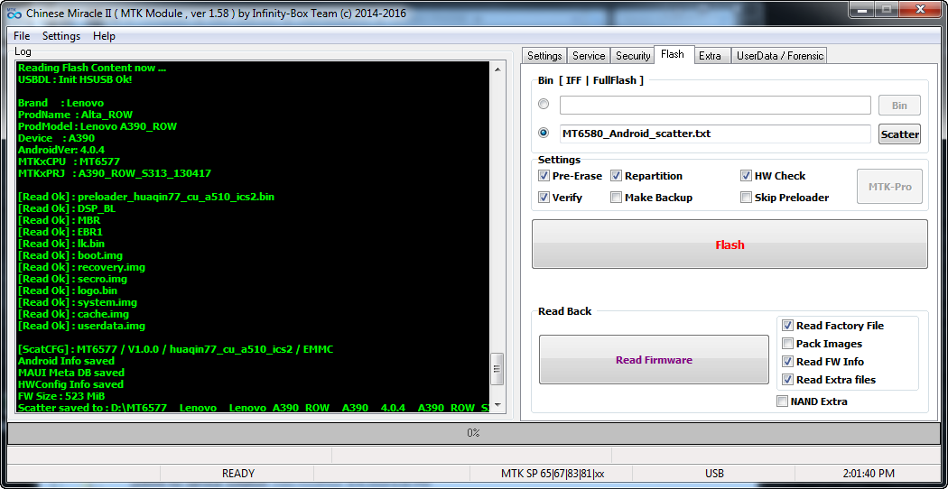This screenshot has height=489, width=948.
Task: Toggle the Read Extra files checkbox
Action: [787, 380]
